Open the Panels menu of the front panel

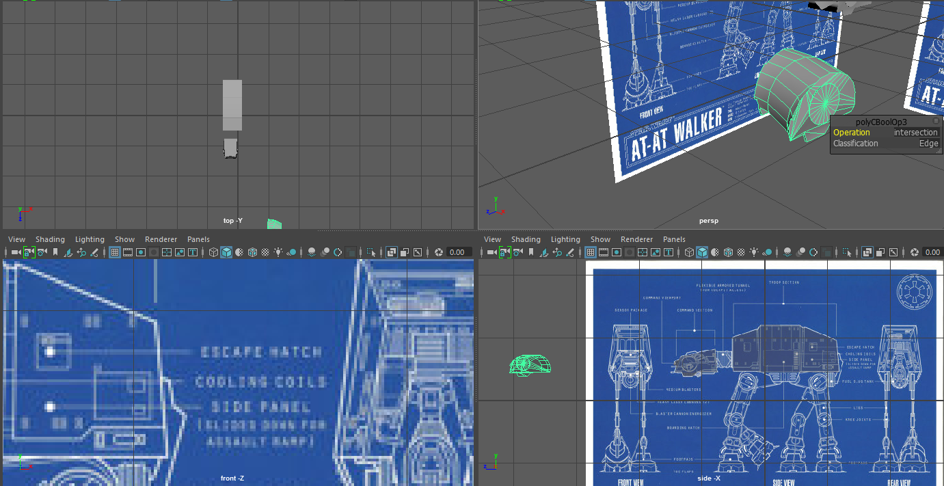(x=198, y=239)
